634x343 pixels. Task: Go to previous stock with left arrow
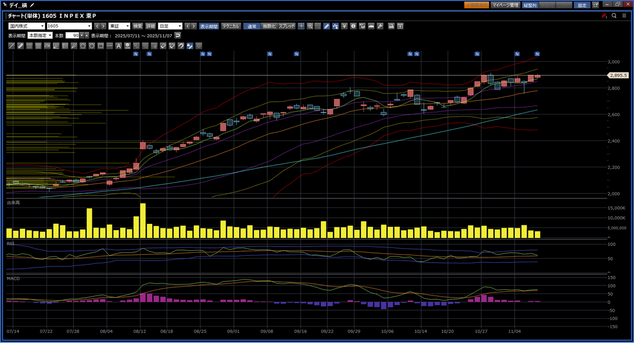click(x=97, y=26)
